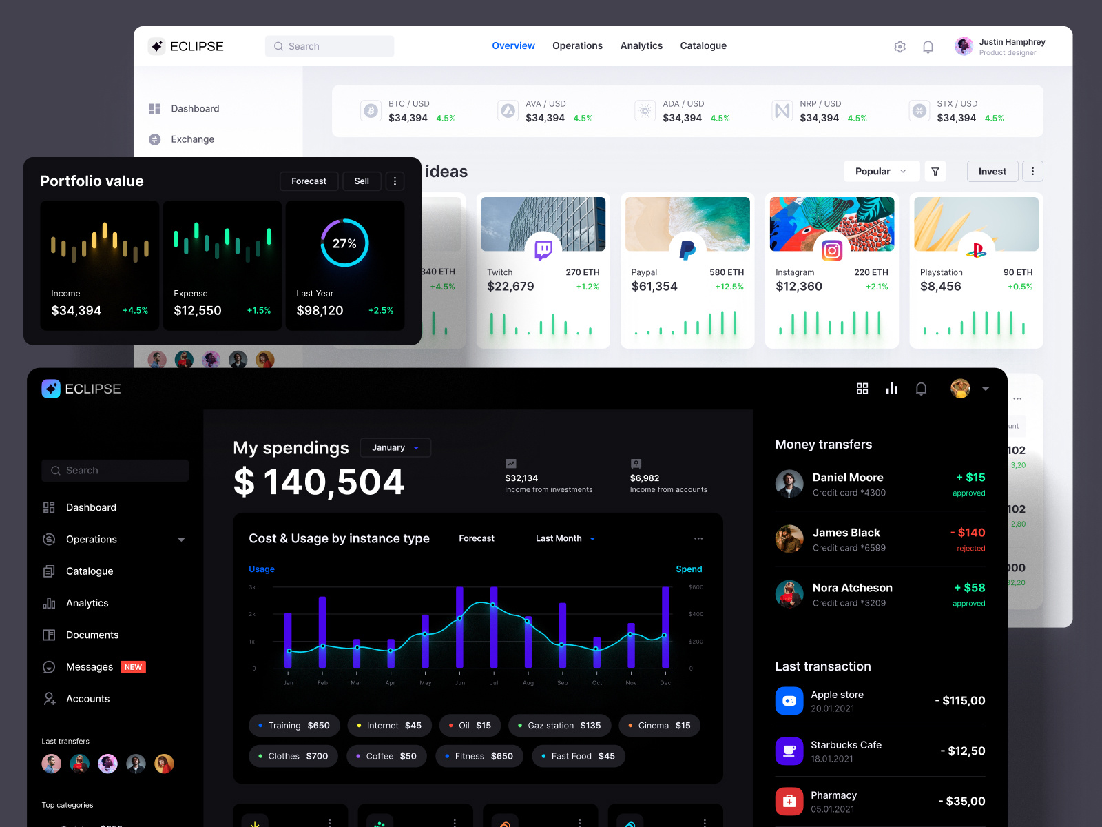Screen dimensions: 1102x827
Task: Open caret beside avatar in dark header
Action: click(986, 389)
